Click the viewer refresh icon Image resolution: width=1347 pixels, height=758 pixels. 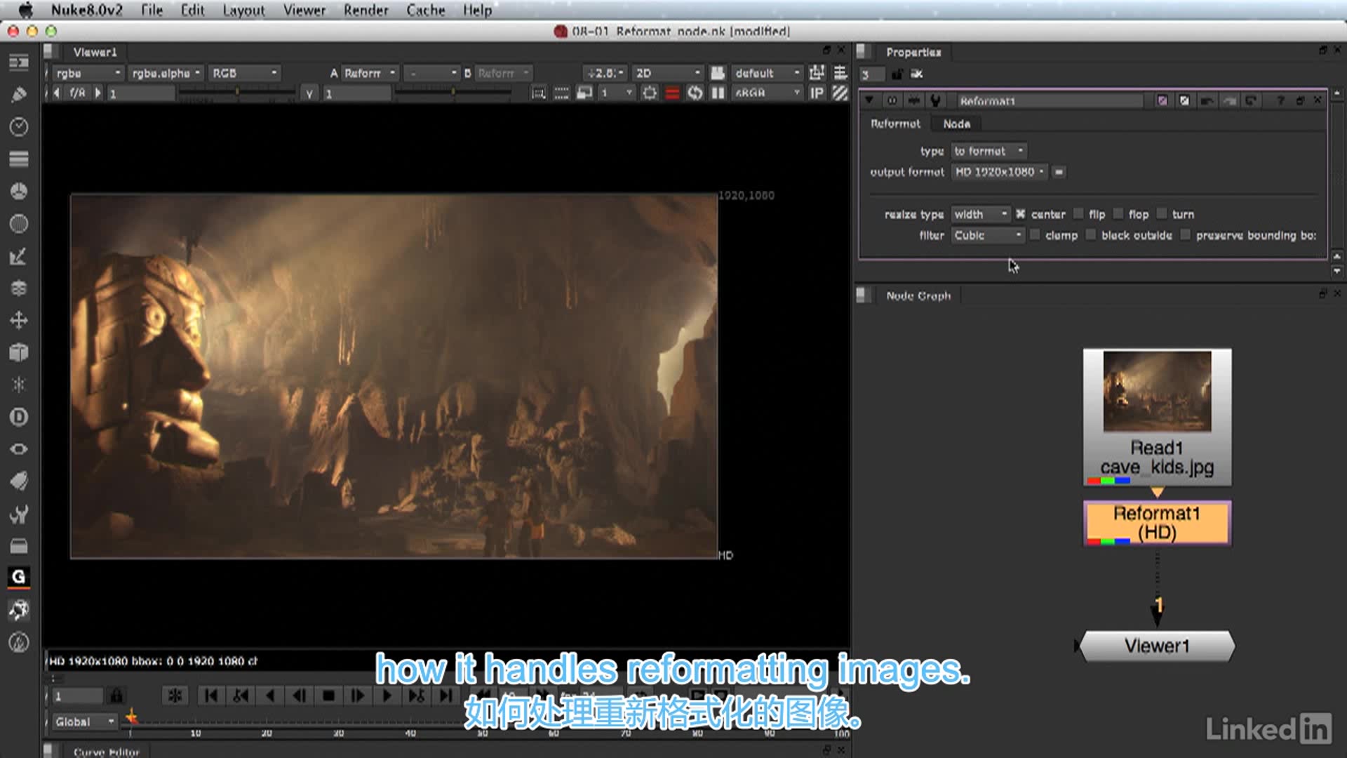pos(695,93)
